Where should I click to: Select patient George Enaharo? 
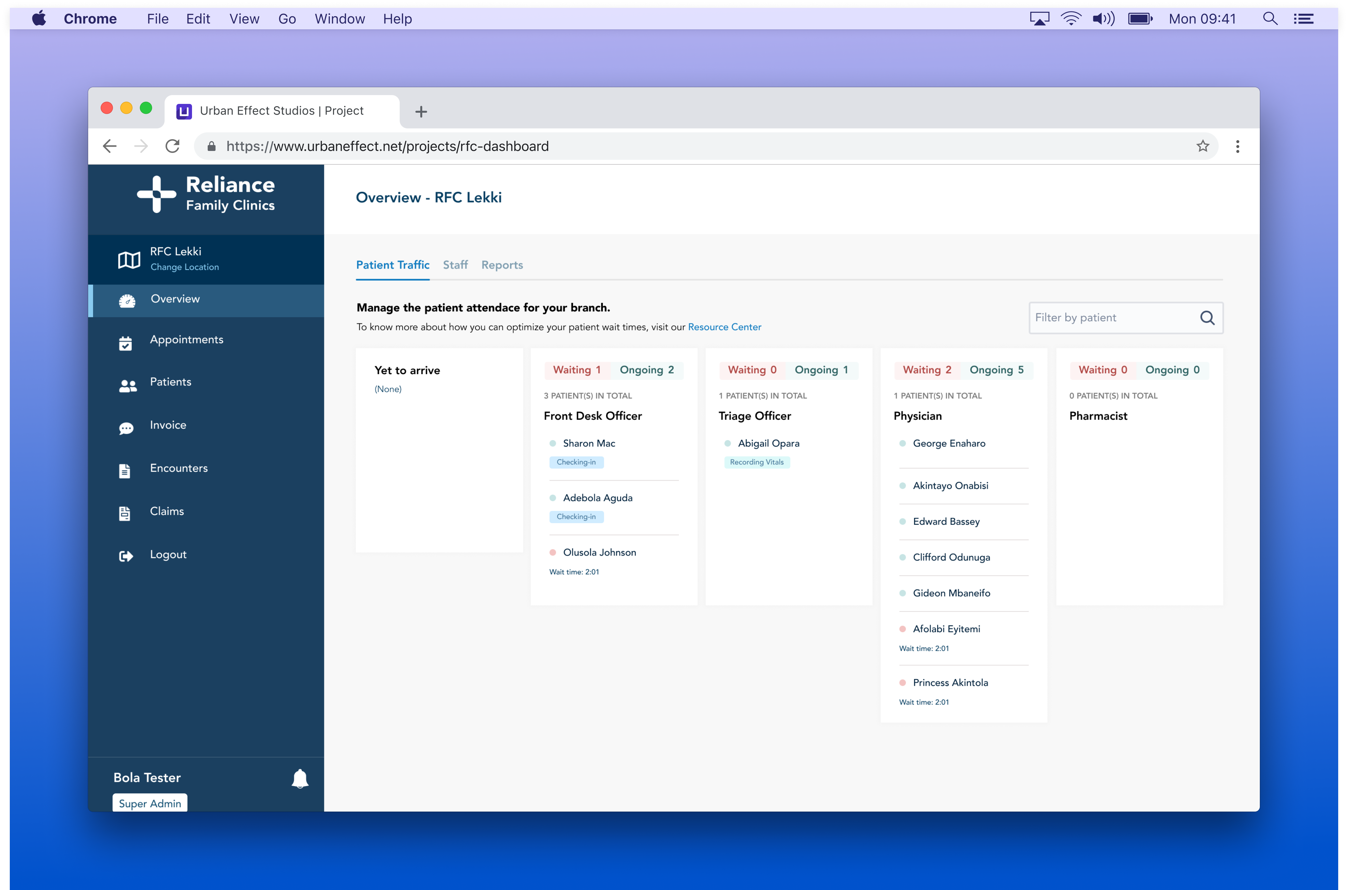tap(949, 443)
